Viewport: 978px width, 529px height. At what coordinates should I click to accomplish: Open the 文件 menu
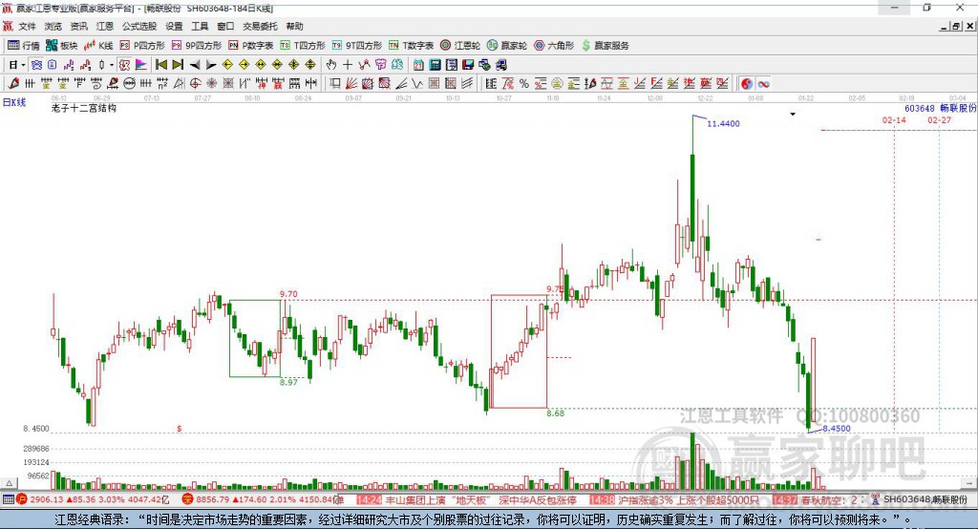pyautogui.click(x=28, y=26)
